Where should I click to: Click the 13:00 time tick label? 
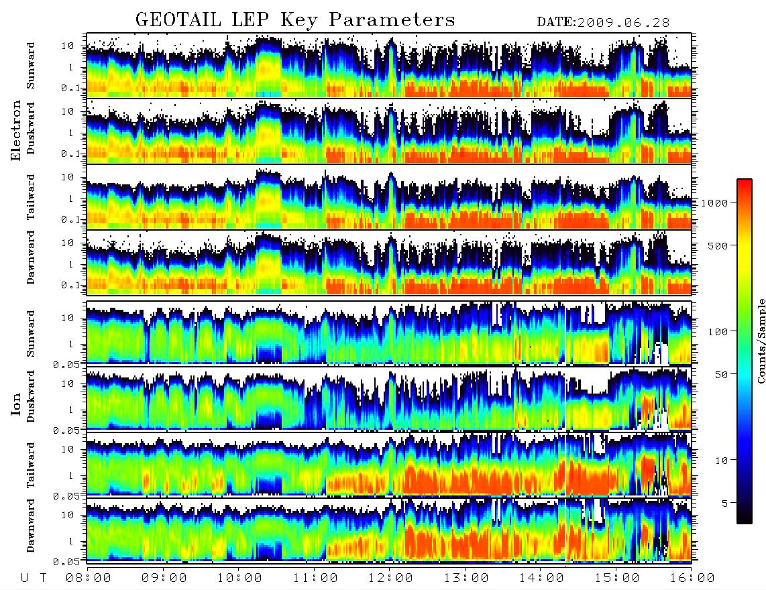coord(466,578)
